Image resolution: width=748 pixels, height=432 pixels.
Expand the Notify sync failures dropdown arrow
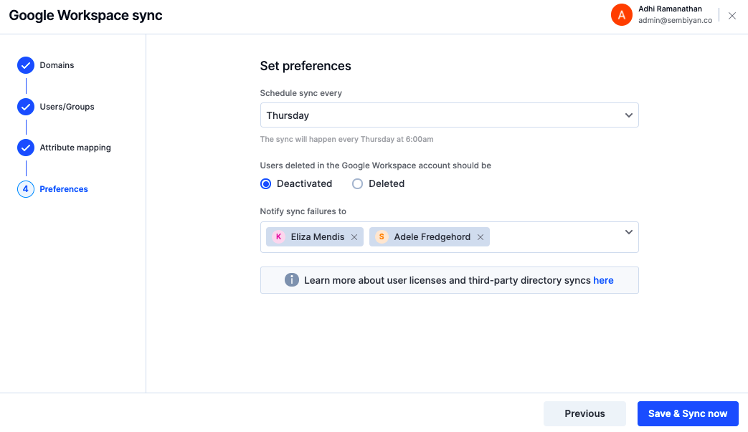(629, 232)
